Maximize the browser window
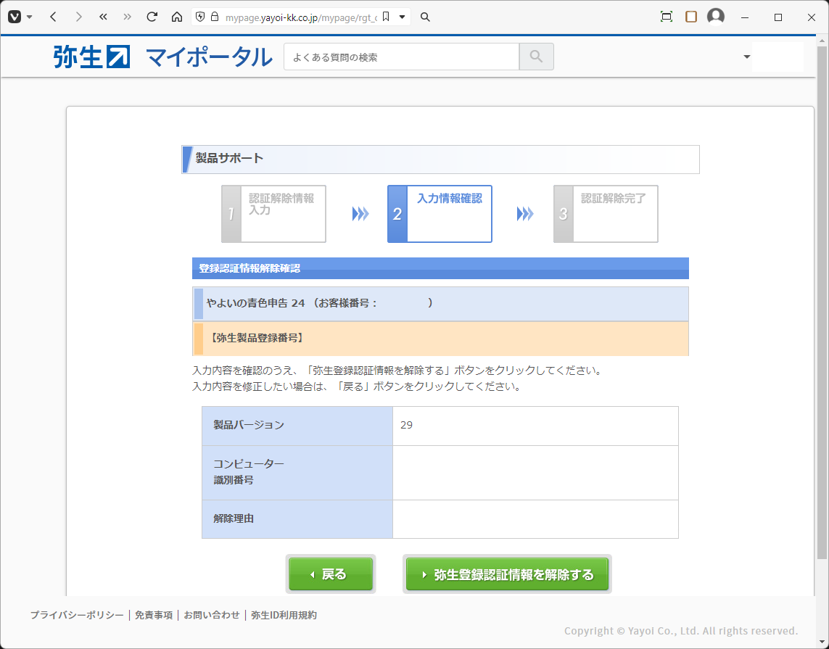The image size is (829, 649). [778, 17]
